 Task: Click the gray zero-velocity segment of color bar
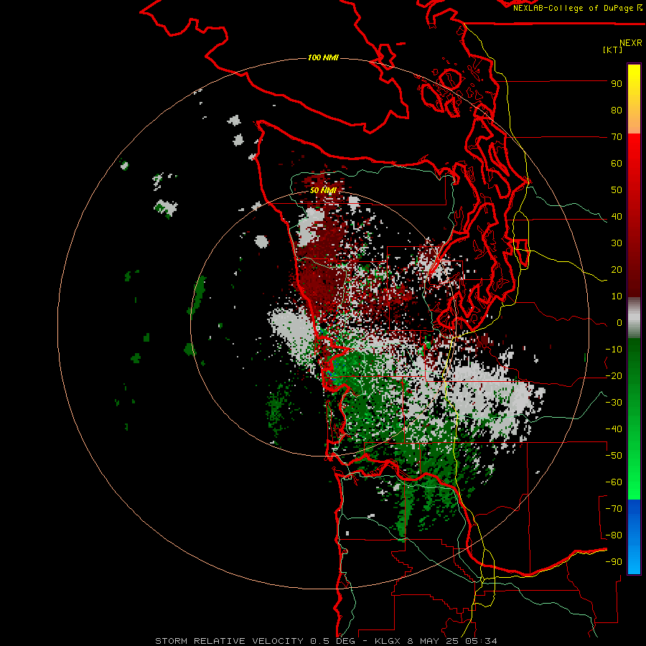click(x=634, y=318)
